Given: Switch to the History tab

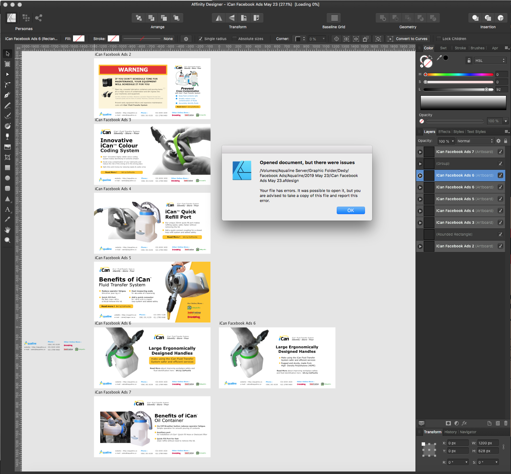Looking at the screenshot, I should point(451,432).
